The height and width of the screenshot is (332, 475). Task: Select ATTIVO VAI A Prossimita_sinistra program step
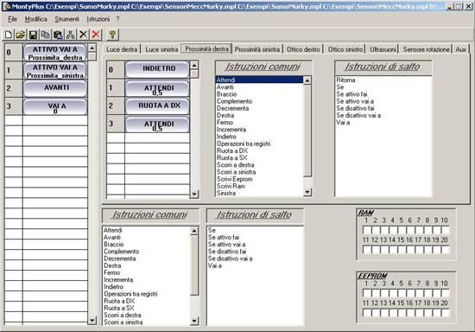[55, 71]
